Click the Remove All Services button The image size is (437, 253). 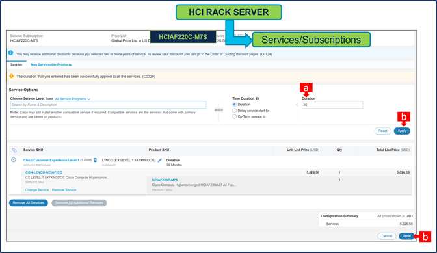[29, 202]
